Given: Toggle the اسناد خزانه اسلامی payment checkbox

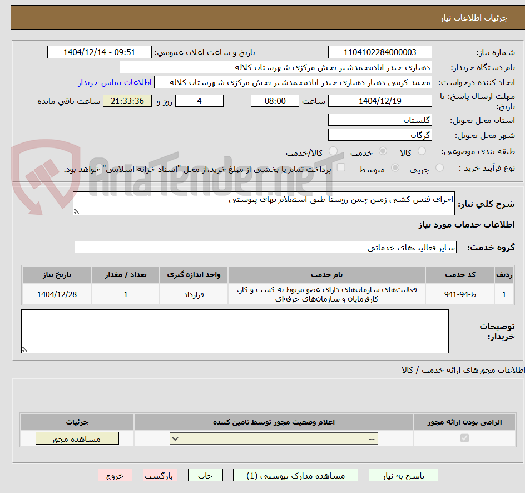Looking at the screenshot, I should pos(341,167).
